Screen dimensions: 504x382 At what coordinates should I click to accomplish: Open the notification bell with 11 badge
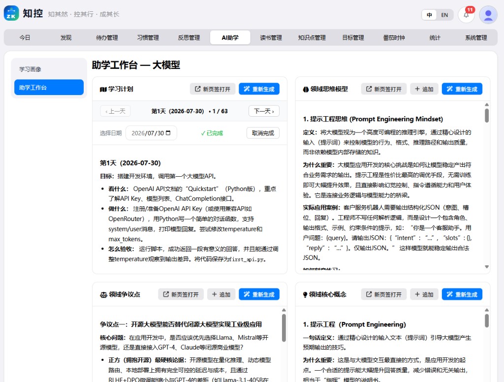[466, 14]
